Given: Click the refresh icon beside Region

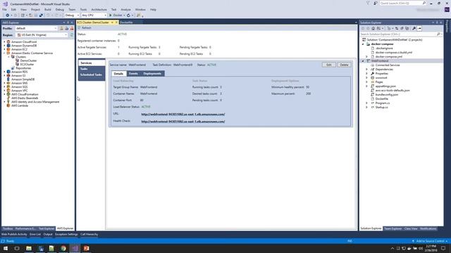Looking at the screenshot, I should point(72,35).
